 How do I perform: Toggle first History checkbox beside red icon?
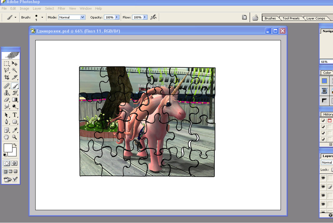(x=323, y=121)
